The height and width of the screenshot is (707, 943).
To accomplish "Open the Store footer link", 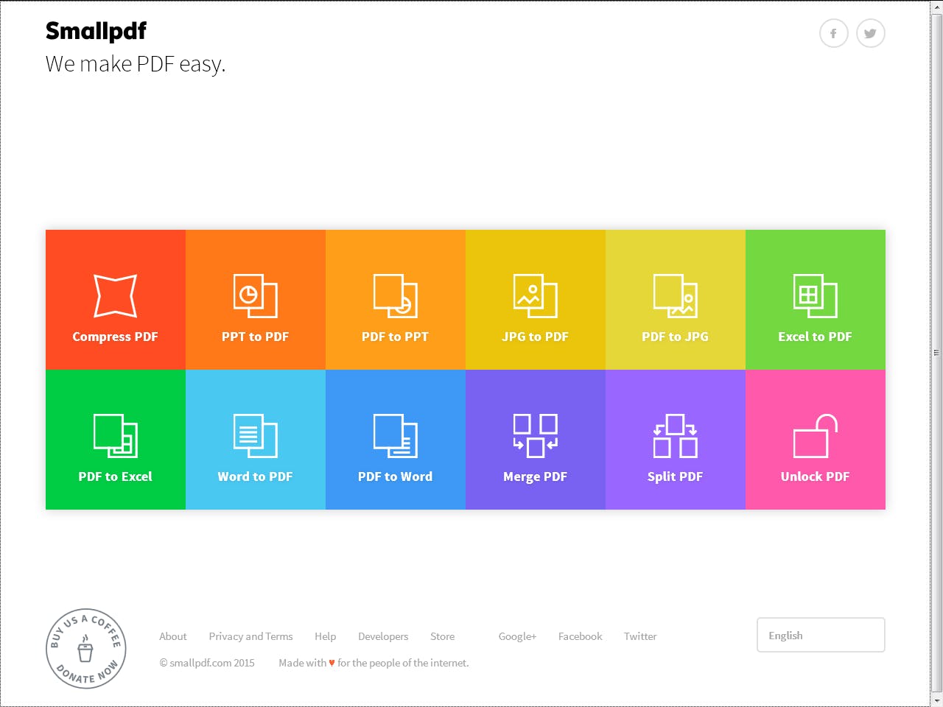I will click(443, 636).
